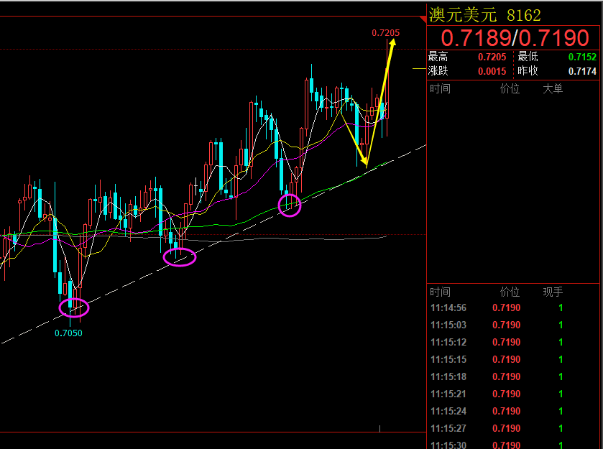Click the bid quote 0.7189
The image size is (603, 449).
[x=476, y=37]
